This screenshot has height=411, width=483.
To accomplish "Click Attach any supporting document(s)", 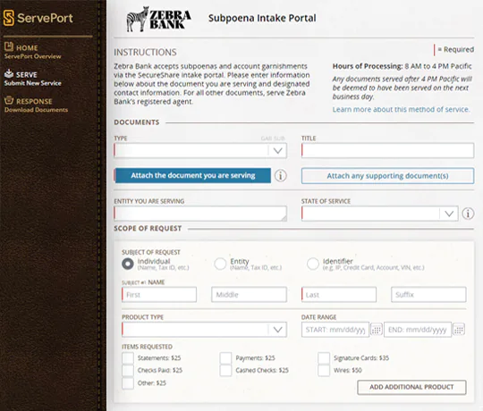I will point(387,176).
